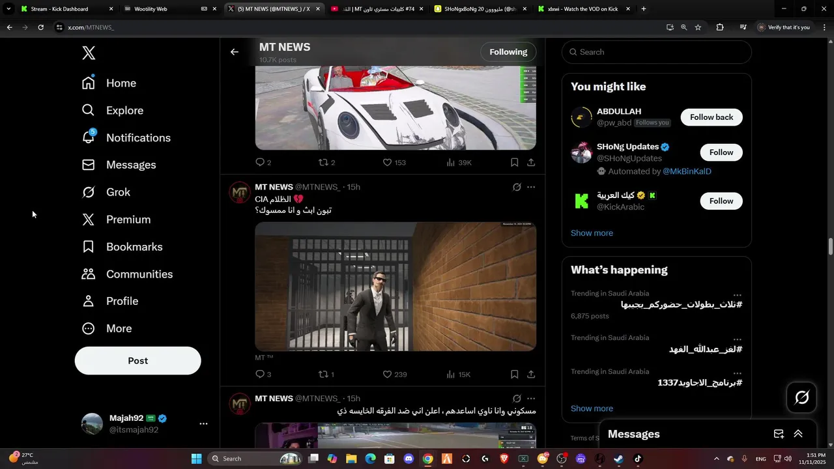Show more under You might like
Viewport: 834px width, 469px height.
(592, 233)
